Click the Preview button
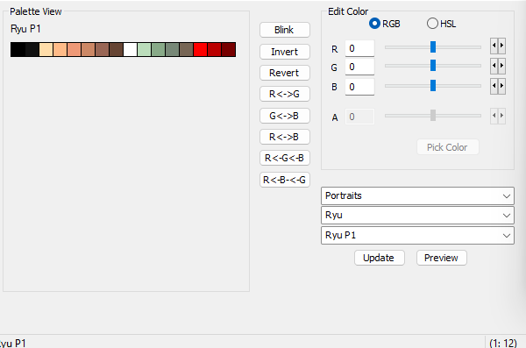The image size is (526, 348). coord(442,258)
